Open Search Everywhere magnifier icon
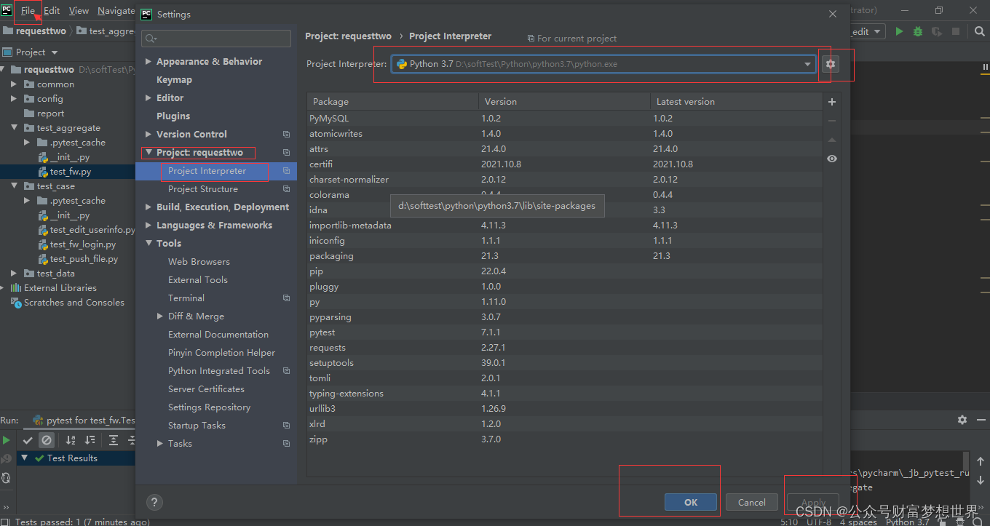This screenshot has width=990, height=526. point(981,31)
